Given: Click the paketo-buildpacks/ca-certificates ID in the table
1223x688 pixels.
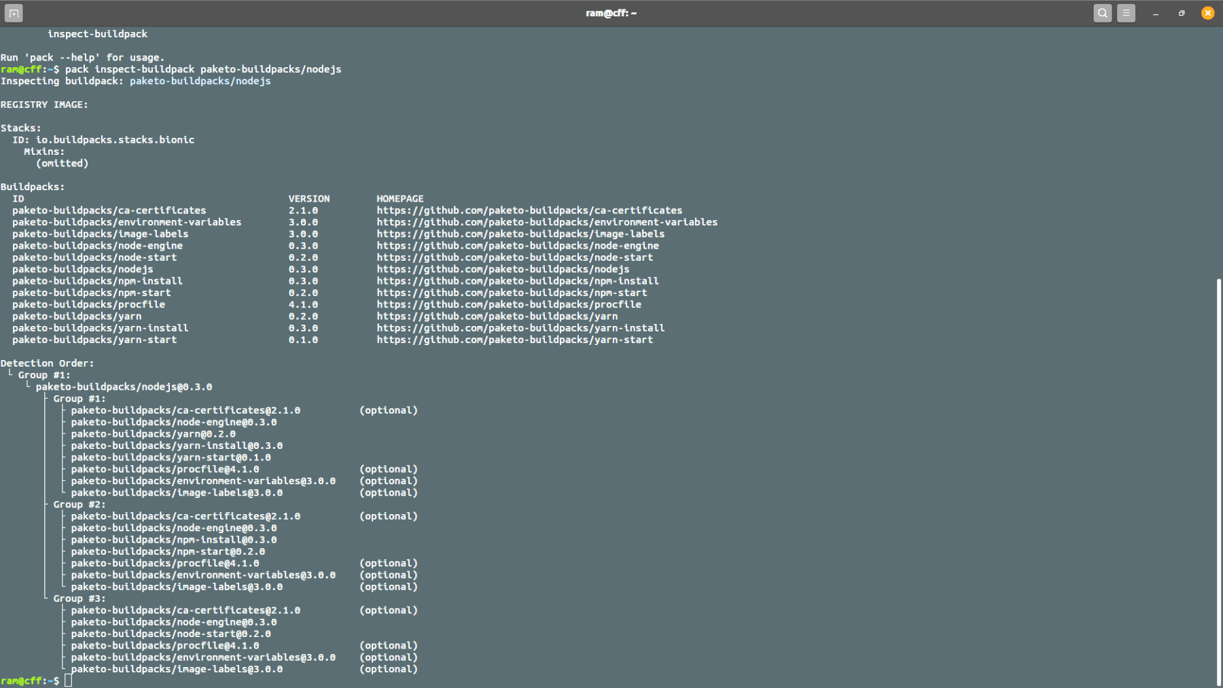Looking at the screenshot, I should pos(109,211).
